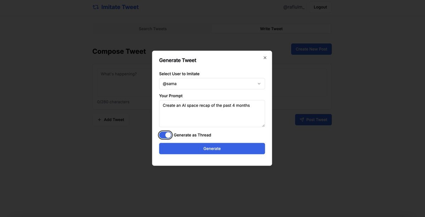Click the dropdown chevron arrow icon
This screenshot has width=425, height=217.
259,84
